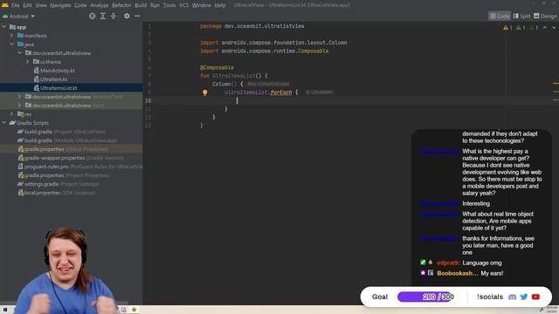Screen dimensions: 559x314
Task: Click the Android Studio logo icon
Action: point(4,5)
